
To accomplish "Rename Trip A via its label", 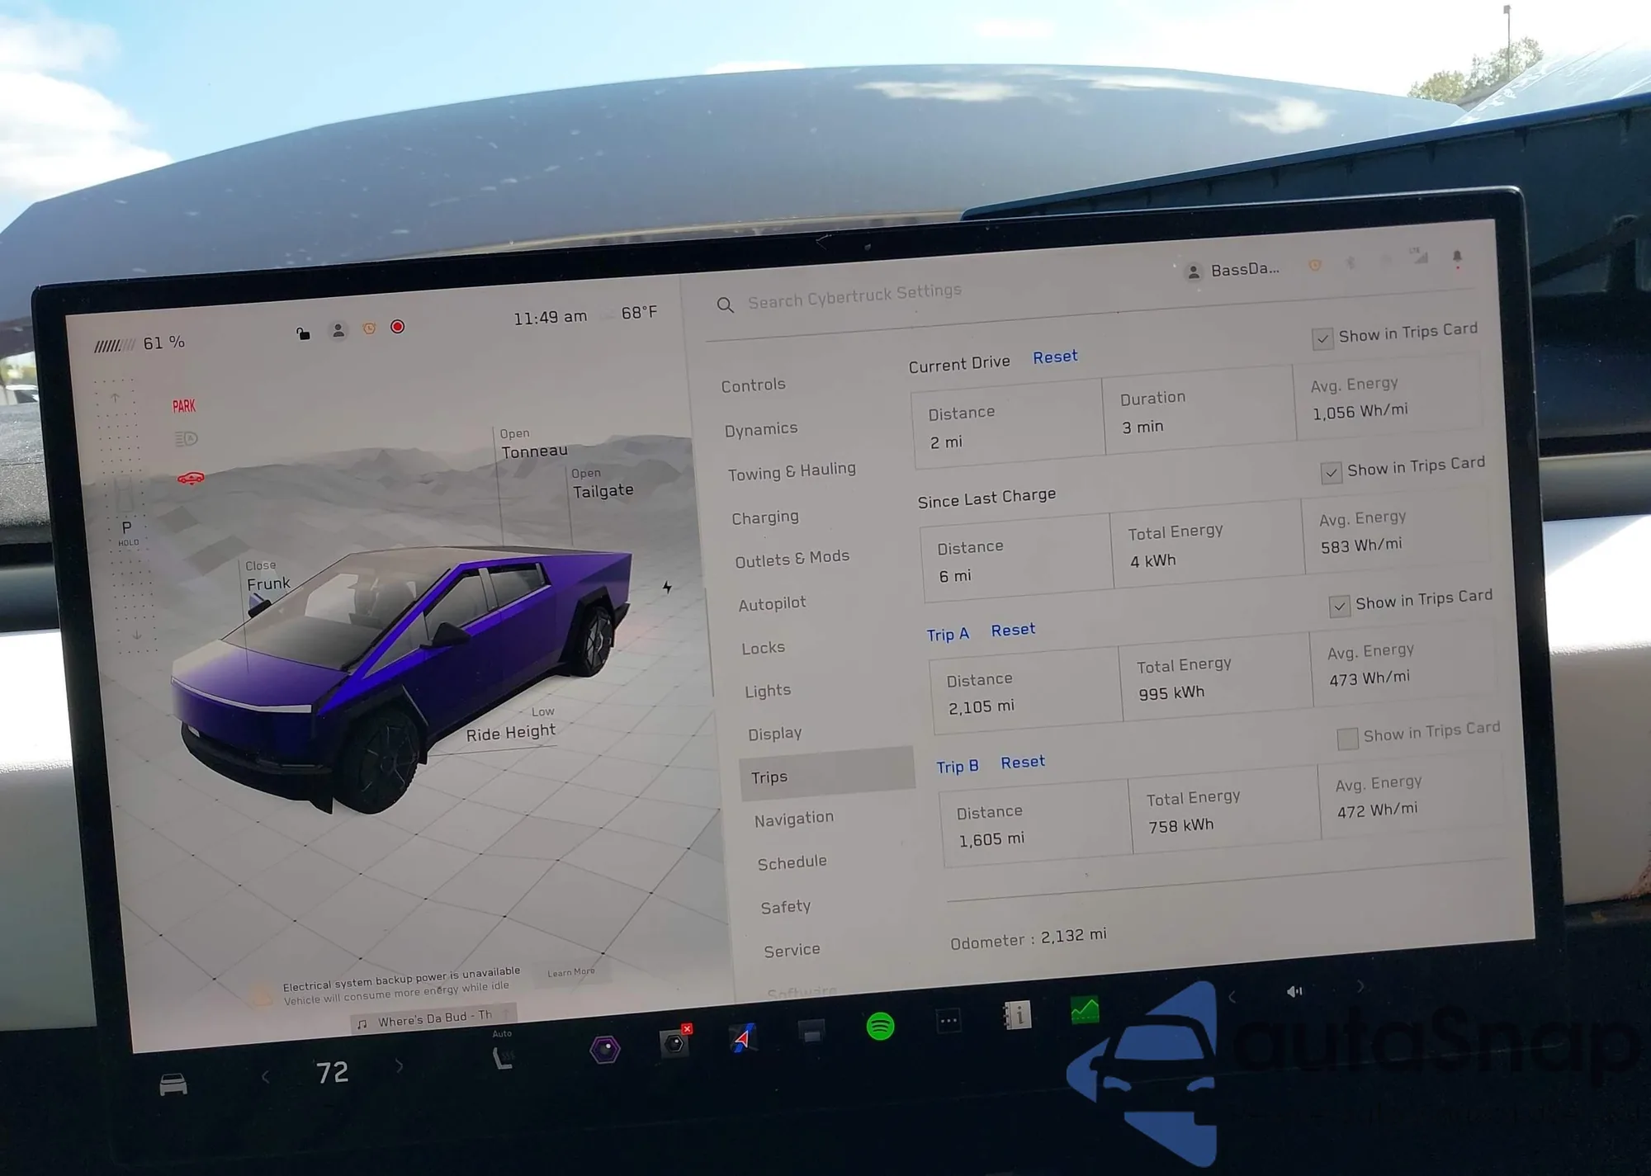I will click(x=948, y=635).
